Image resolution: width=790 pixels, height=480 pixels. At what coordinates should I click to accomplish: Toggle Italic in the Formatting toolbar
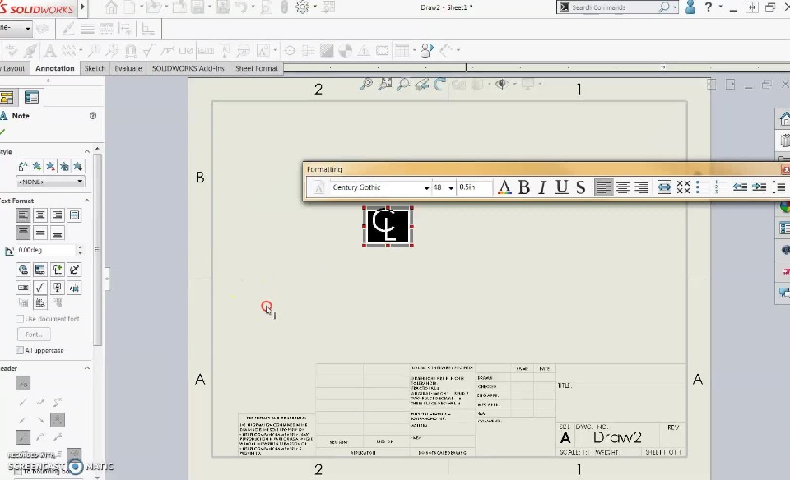point(542,187)
